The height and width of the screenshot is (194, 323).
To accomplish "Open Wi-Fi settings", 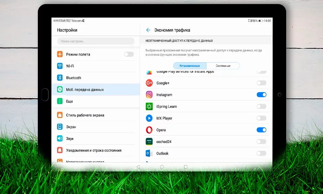I will point(96,66).
